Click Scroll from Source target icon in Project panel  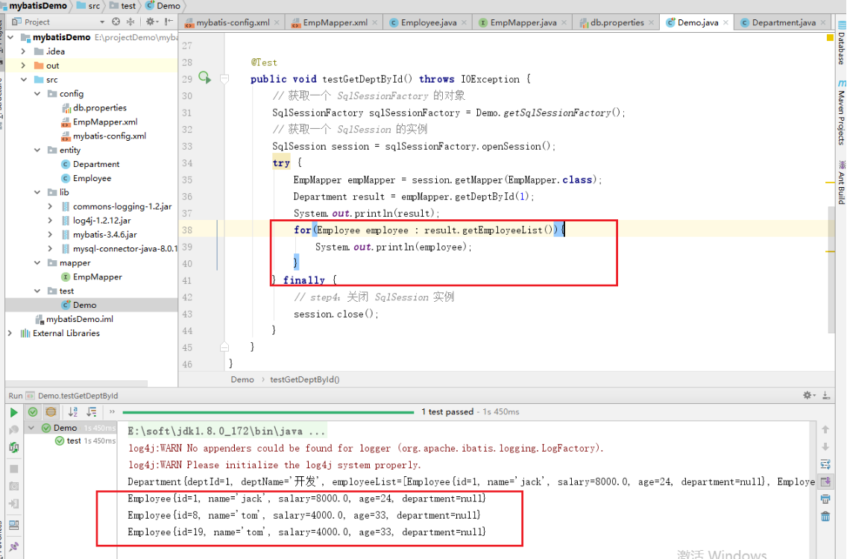116,22
